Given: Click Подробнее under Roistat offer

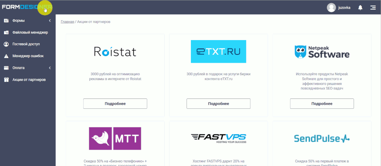Looking at the screenshot, I should [115, 104].
